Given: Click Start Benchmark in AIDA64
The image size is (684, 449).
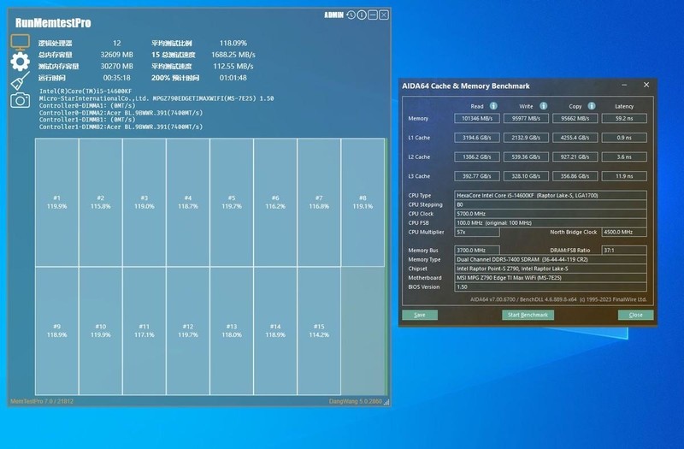Looking at the screenshot, I should (528, 315).
